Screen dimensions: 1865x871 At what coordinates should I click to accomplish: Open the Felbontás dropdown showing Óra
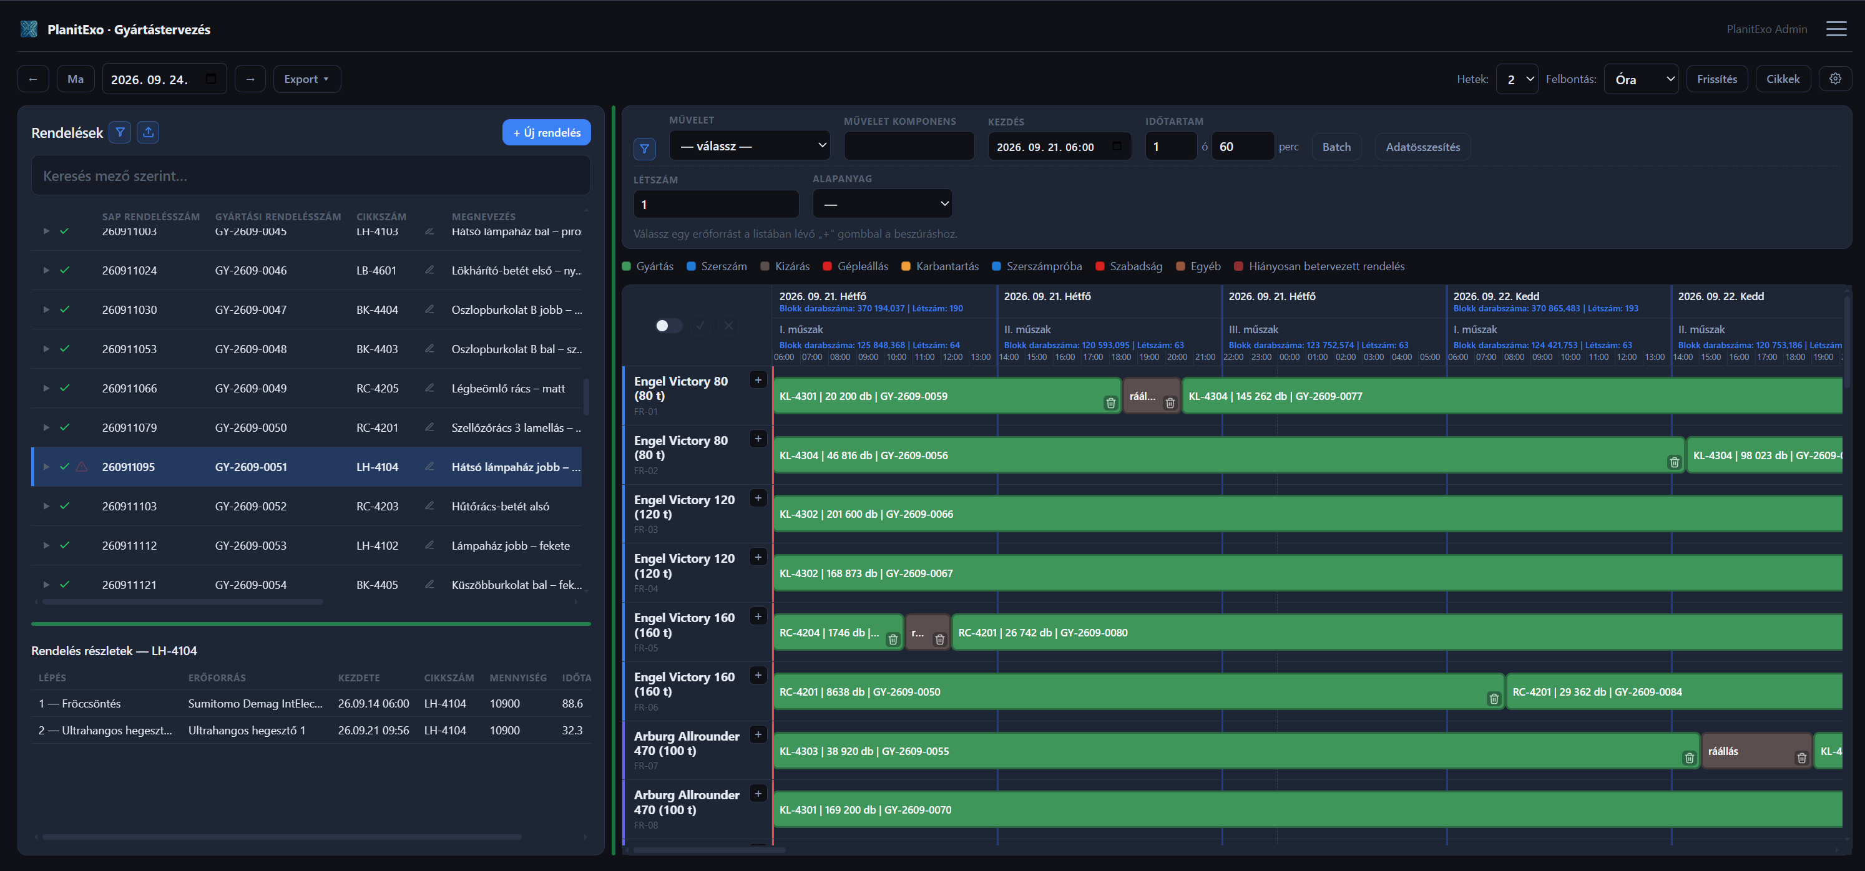click(x=1642, y=79)
